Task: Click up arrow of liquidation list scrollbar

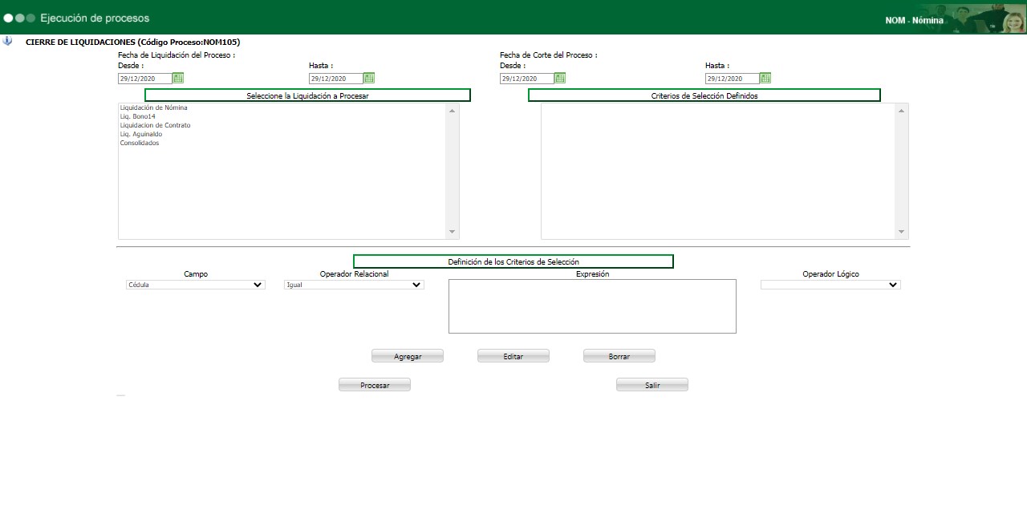Action: tap(453, 111)
